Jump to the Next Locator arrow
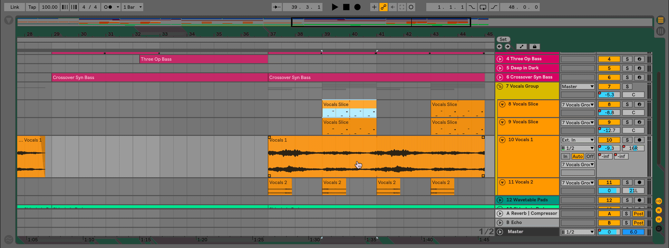The width and height of the screenshot is (669, 248). coord(508,47)
